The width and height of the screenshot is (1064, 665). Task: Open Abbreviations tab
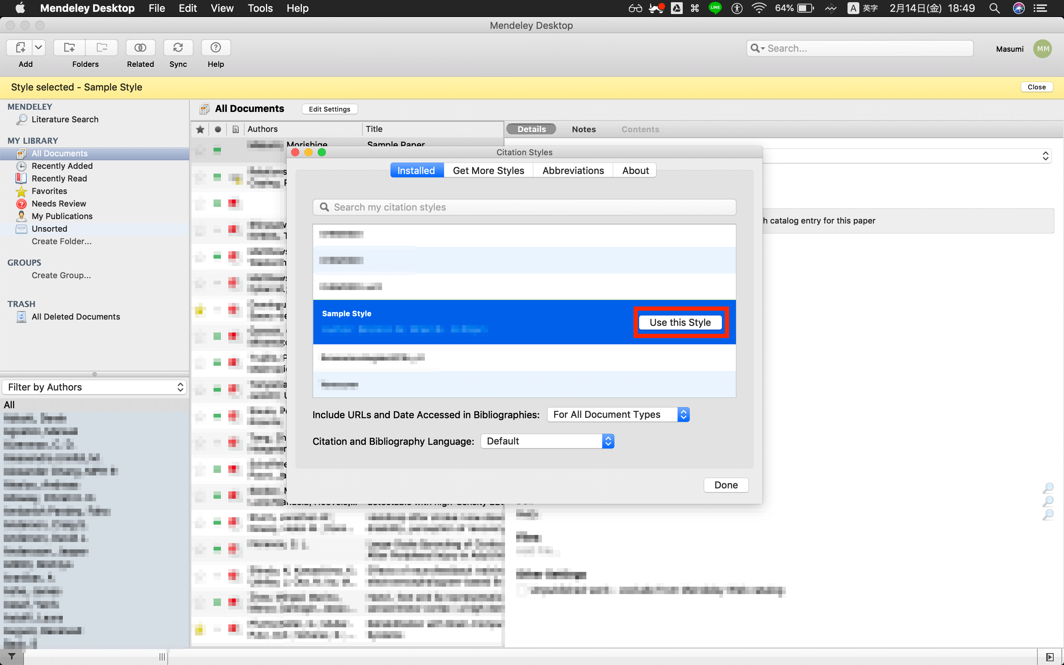click(x=573, y=171)
